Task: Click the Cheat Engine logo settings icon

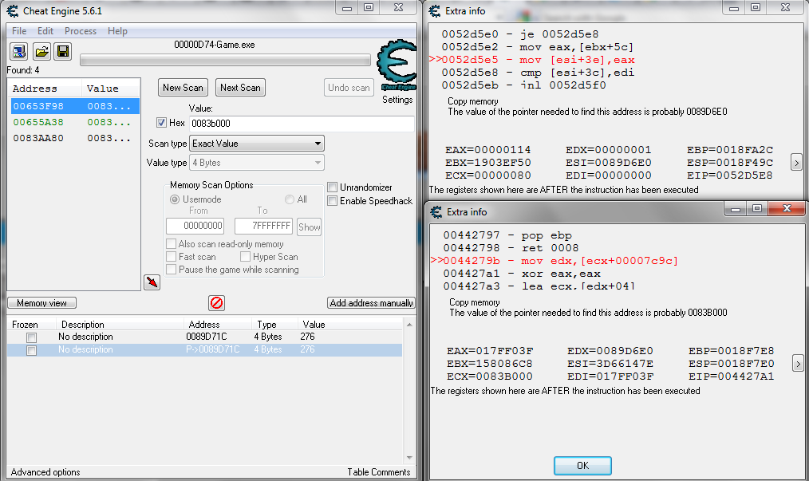Action: point(397,65)
